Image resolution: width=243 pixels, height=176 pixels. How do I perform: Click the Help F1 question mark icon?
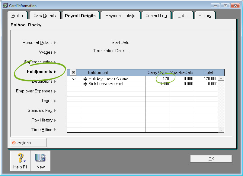(20, 158)
